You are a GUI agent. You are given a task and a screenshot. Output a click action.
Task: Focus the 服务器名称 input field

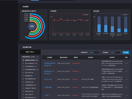[94, 53]
